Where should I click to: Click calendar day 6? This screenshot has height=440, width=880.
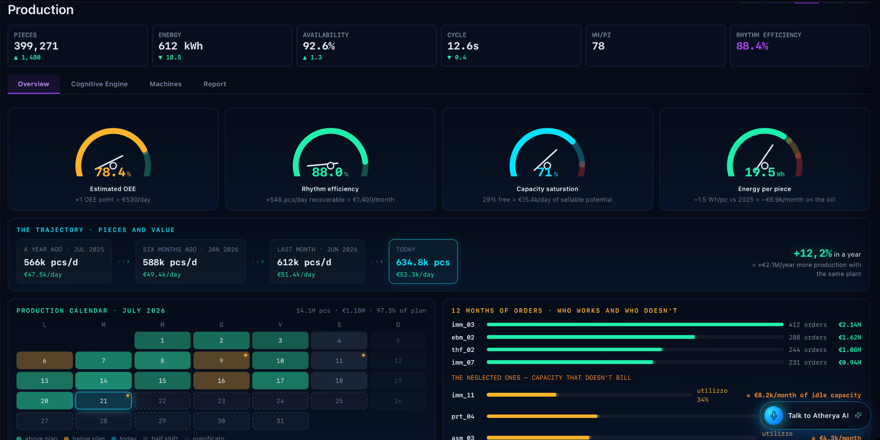click(45, 361)
